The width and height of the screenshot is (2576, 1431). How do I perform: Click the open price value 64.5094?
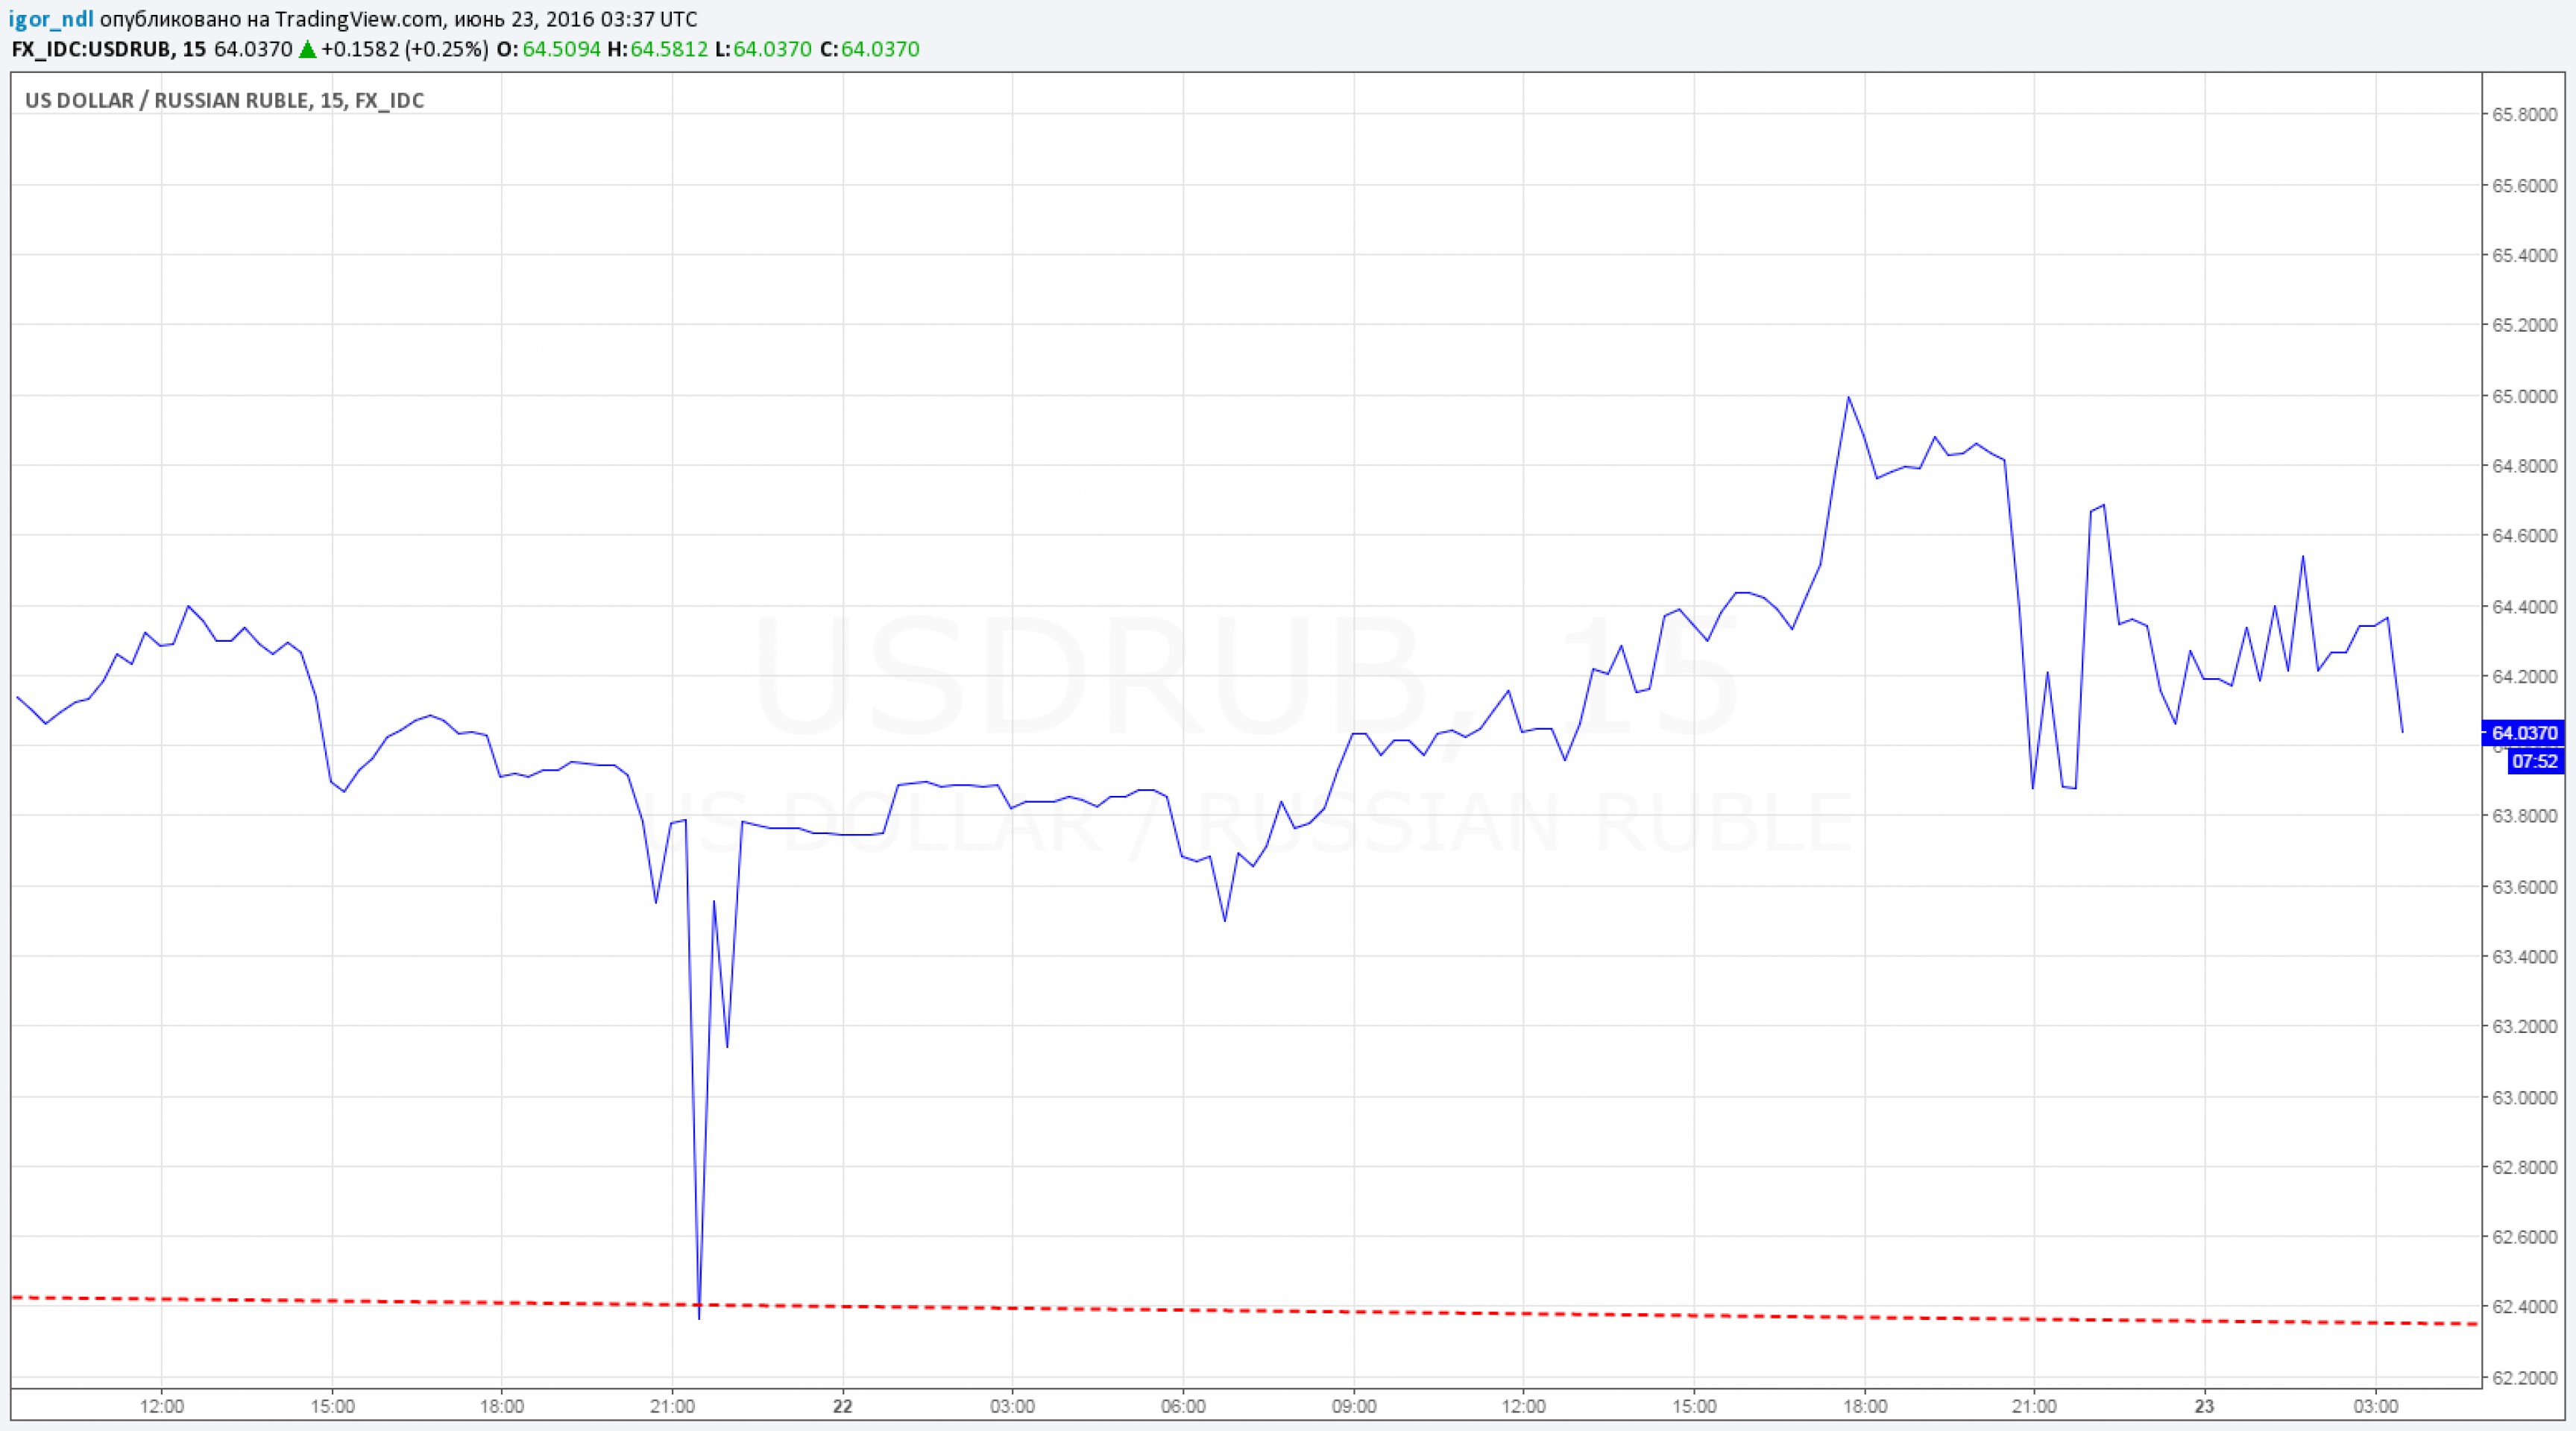pyautogui.click(x=562, y=49)
